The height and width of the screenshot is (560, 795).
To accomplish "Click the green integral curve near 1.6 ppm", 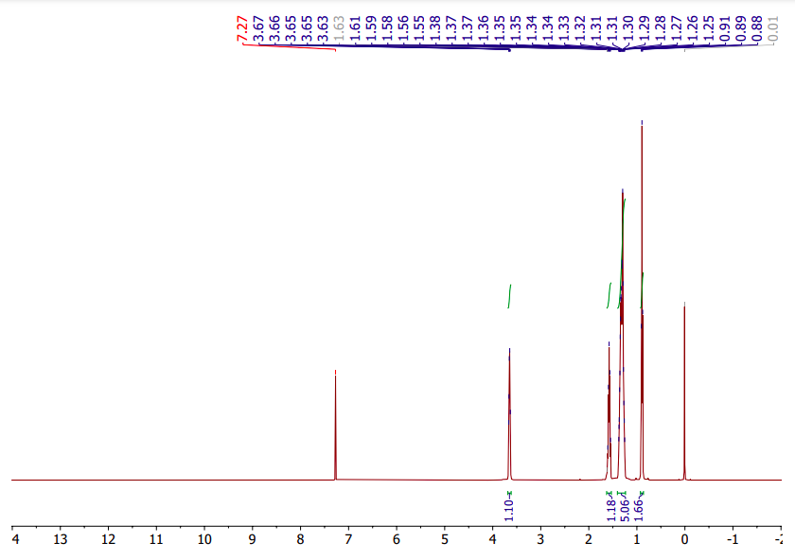I will pyautogui.click(x=609, y=293).
